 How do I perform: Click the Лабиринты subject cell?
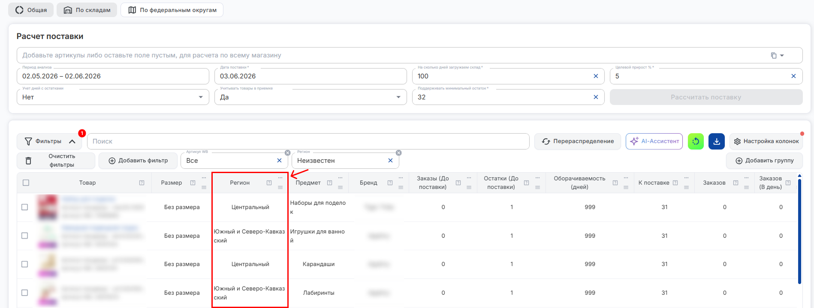(x=319, y=293)
